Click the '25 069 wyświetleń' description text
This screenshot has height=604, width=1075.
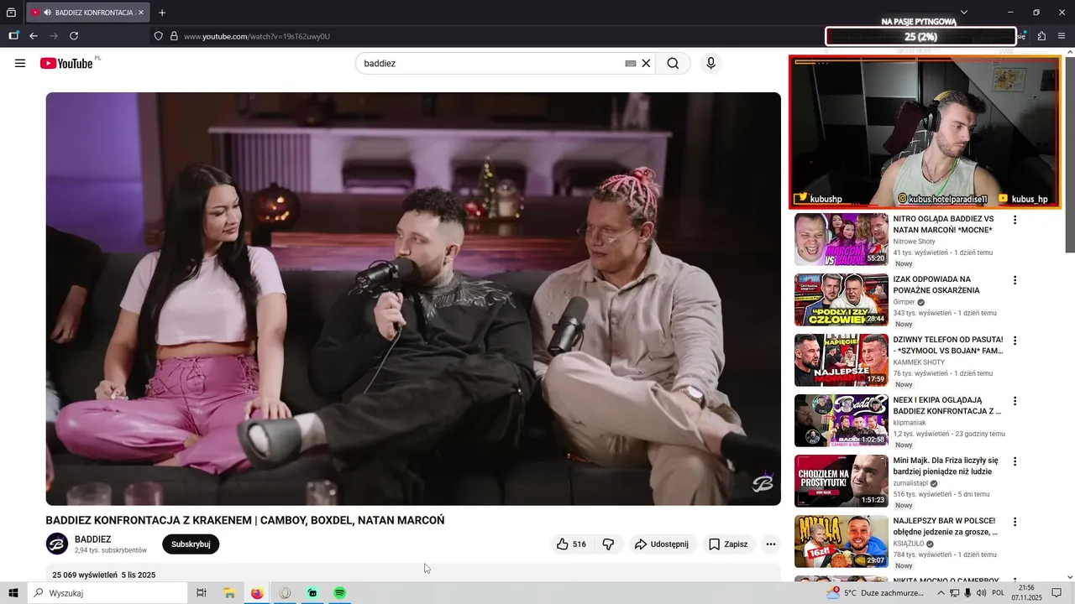[85, 575]
